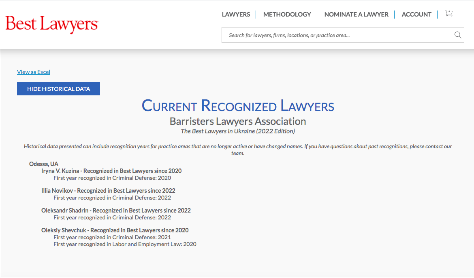
Task: Click Criminal Defense: 2022 line under Shadrin
Action: [x=112, y=217]
